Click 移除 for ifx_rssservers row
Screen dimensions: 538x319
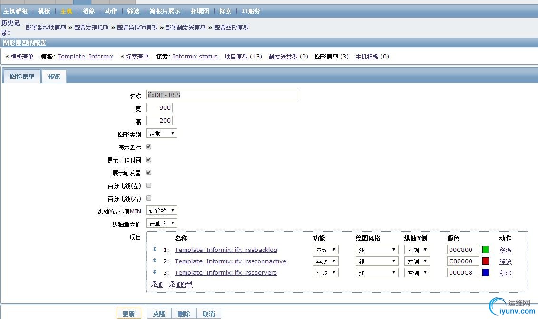[505, 273]
